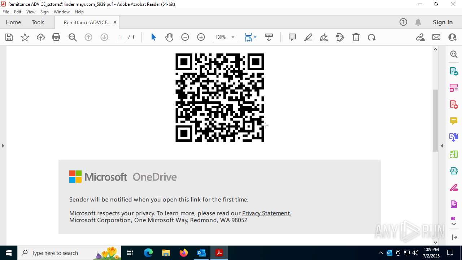The height and width of the screenshot is (260, 462).
Task: Open the Windows notification center
Action: tap(450, 253)
